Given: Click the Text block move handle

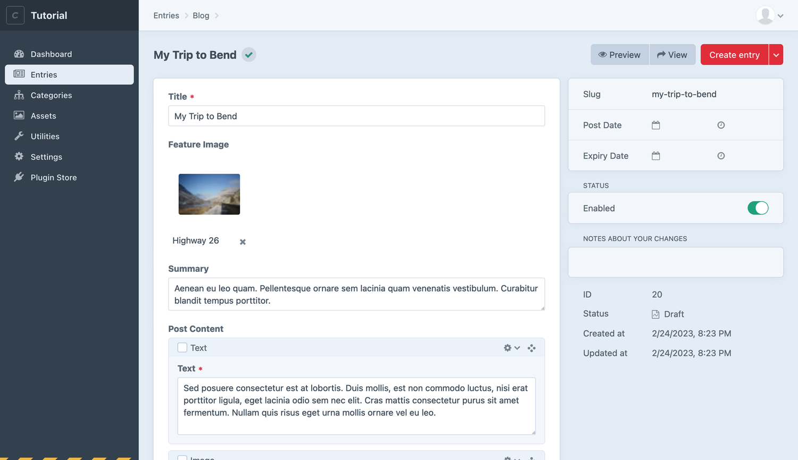Looking at the screenshot, I should 531,348.
